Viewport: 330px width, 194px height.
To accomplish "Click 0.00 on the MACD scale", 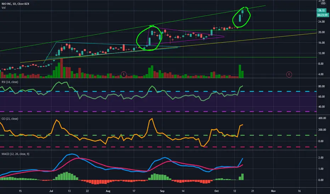I will click(321, 180).
